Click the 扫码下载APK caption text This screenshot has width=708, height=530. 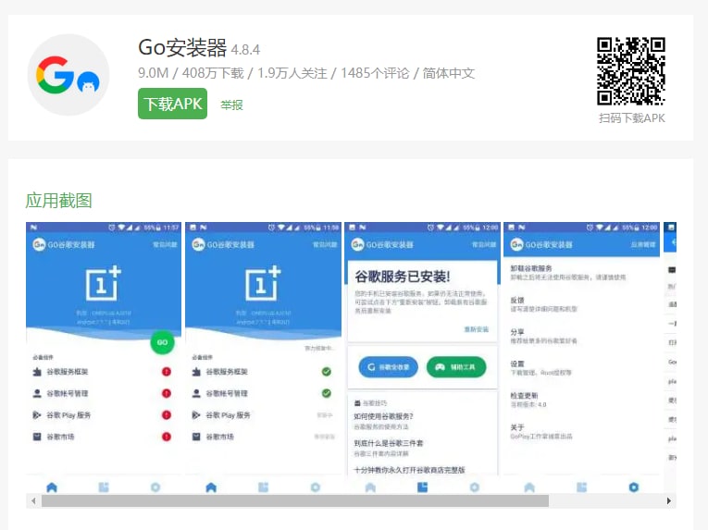(x=632, y=118)
